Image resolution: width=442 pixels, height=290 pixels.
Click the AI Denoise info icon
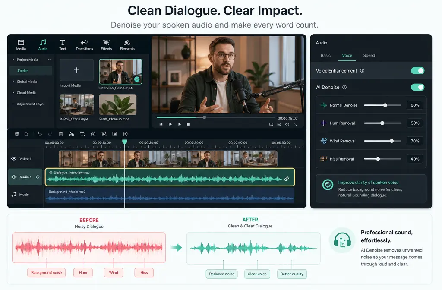click(344, 87)
